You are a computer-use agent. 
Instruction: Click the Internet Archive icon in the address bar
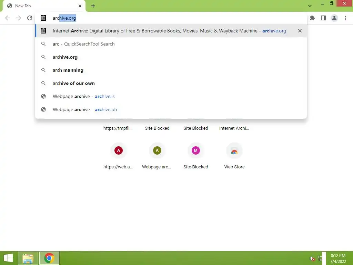pos(43,18)
